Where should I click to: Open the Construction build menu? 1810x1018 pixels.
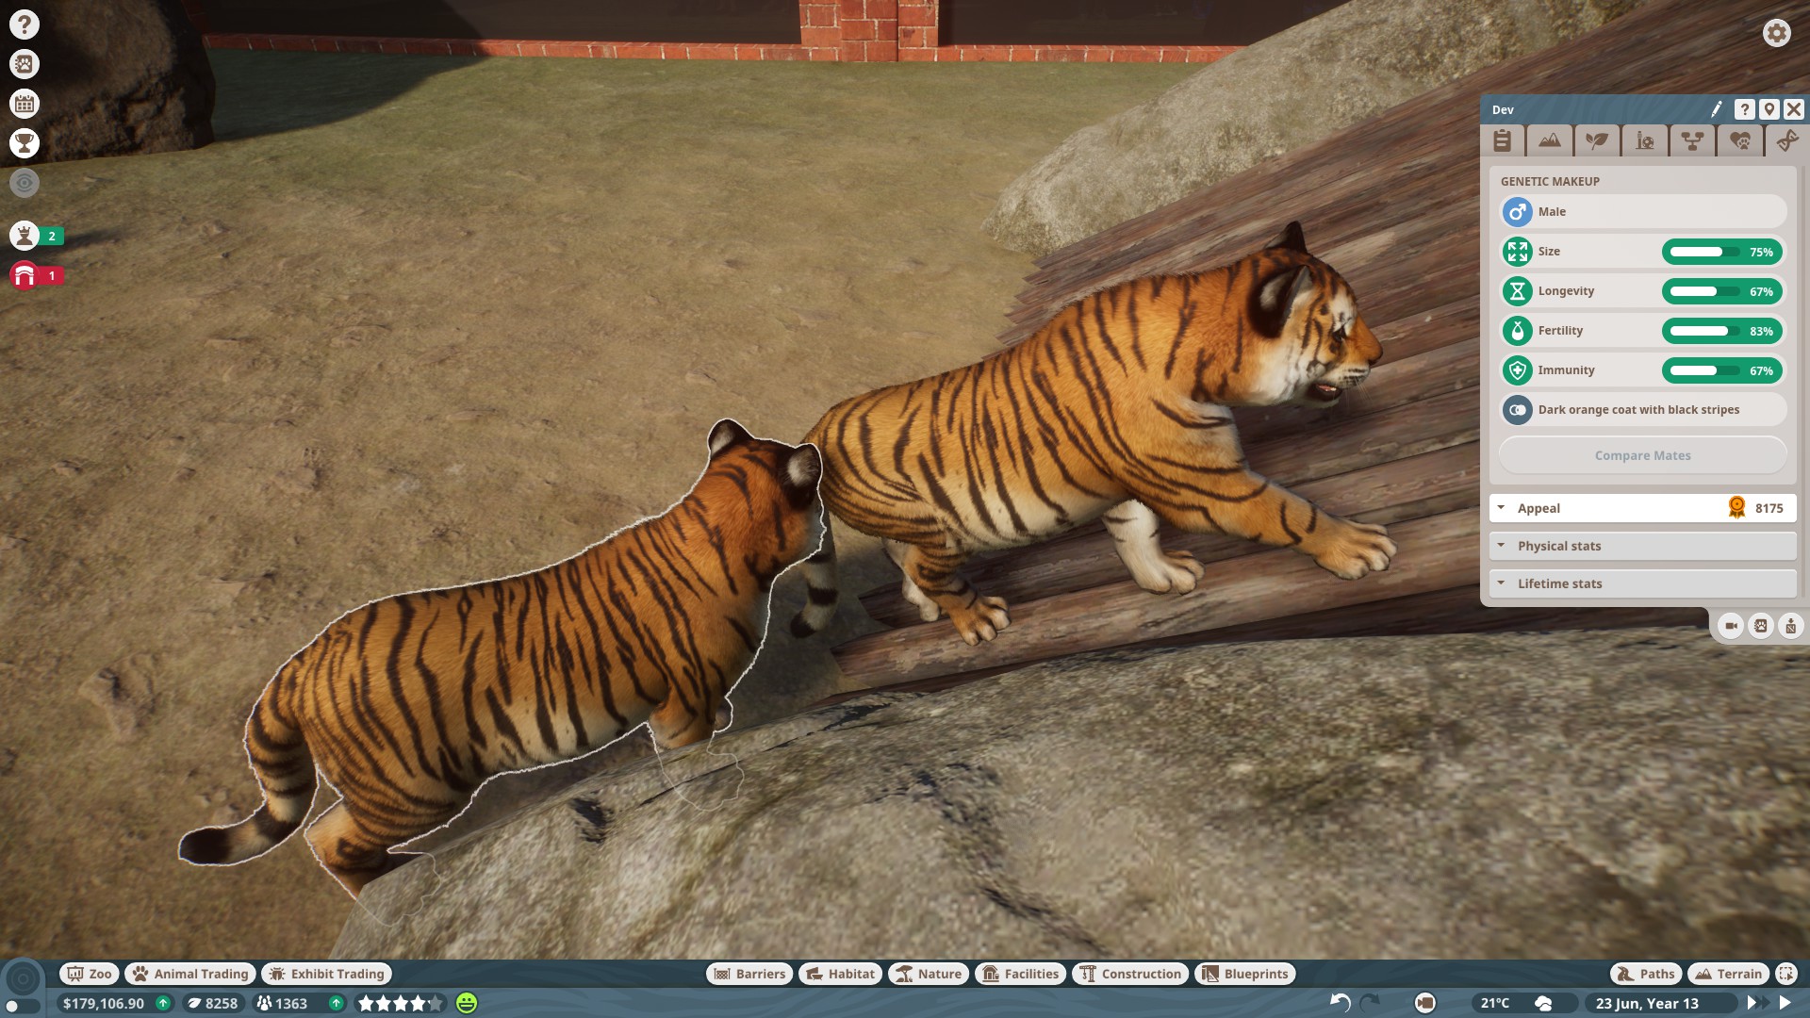[x=1130, y=974]
